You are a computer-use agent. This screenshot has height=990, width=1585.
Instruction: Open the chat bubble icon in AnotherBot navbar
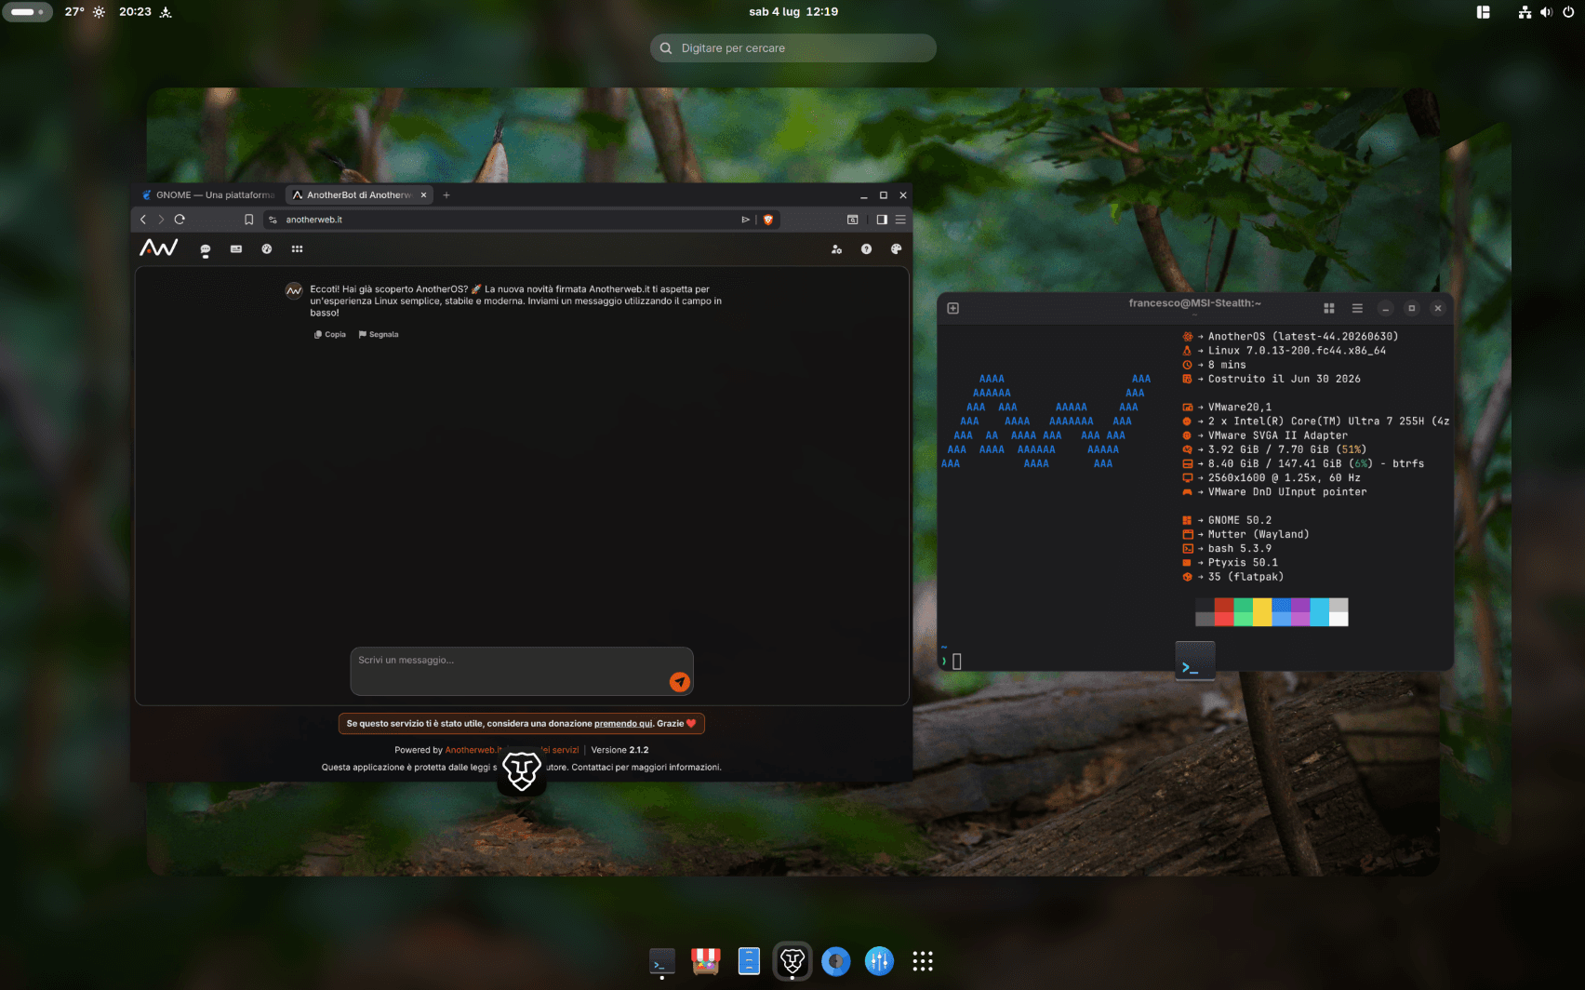click(206, 249)
